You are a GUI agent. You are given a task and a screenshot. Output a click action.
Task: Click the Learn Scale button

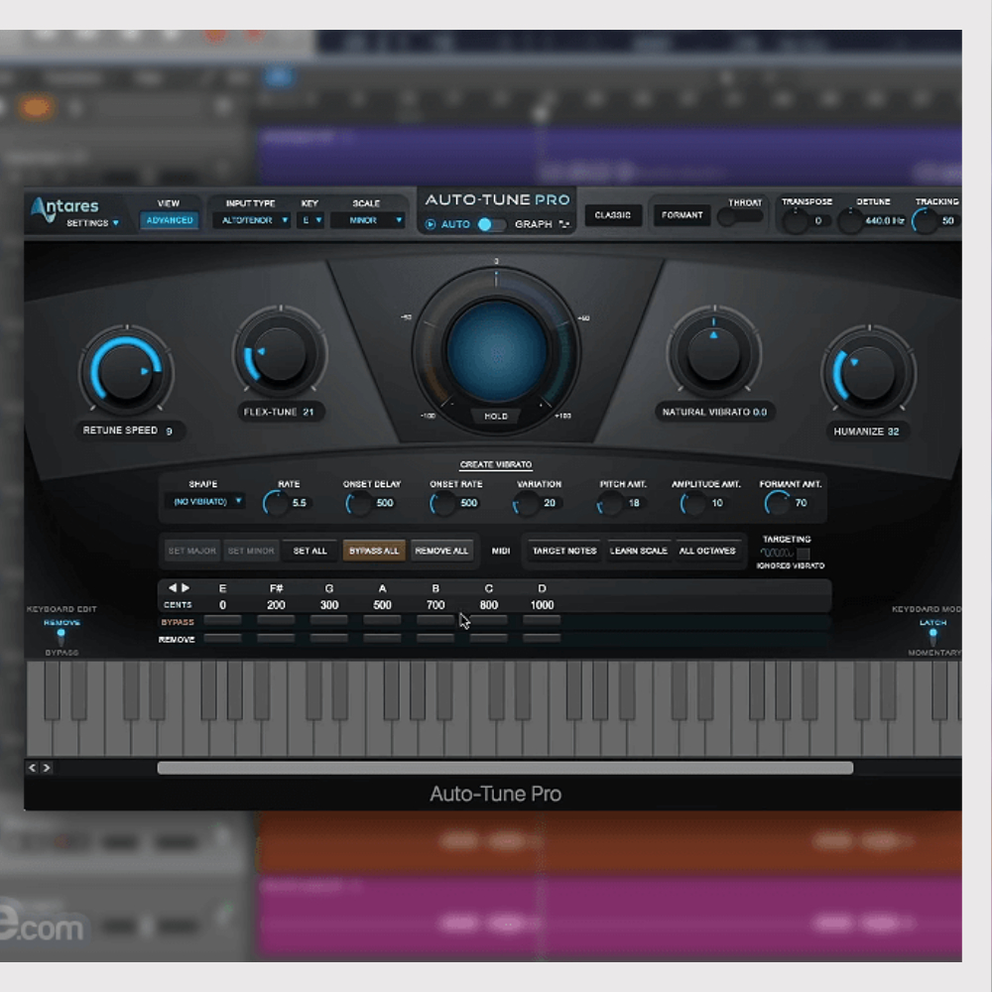[638, 551]
